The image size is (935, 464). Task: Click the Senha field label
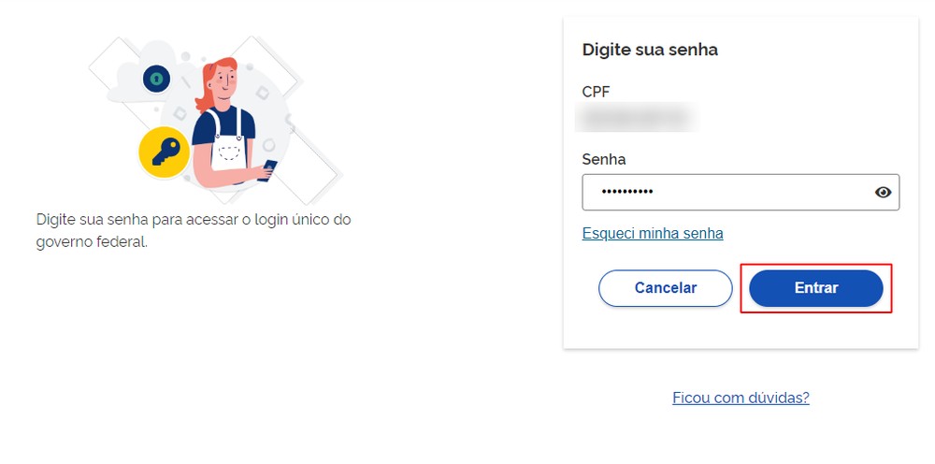pyautogui.click(x=603, y=160)
